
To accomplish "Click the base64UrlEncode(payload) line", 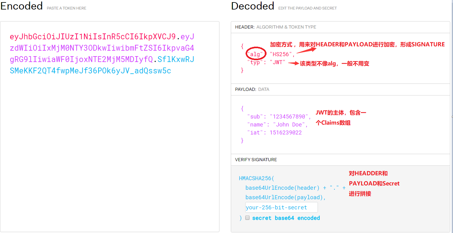I will click(x=286, y=197).
